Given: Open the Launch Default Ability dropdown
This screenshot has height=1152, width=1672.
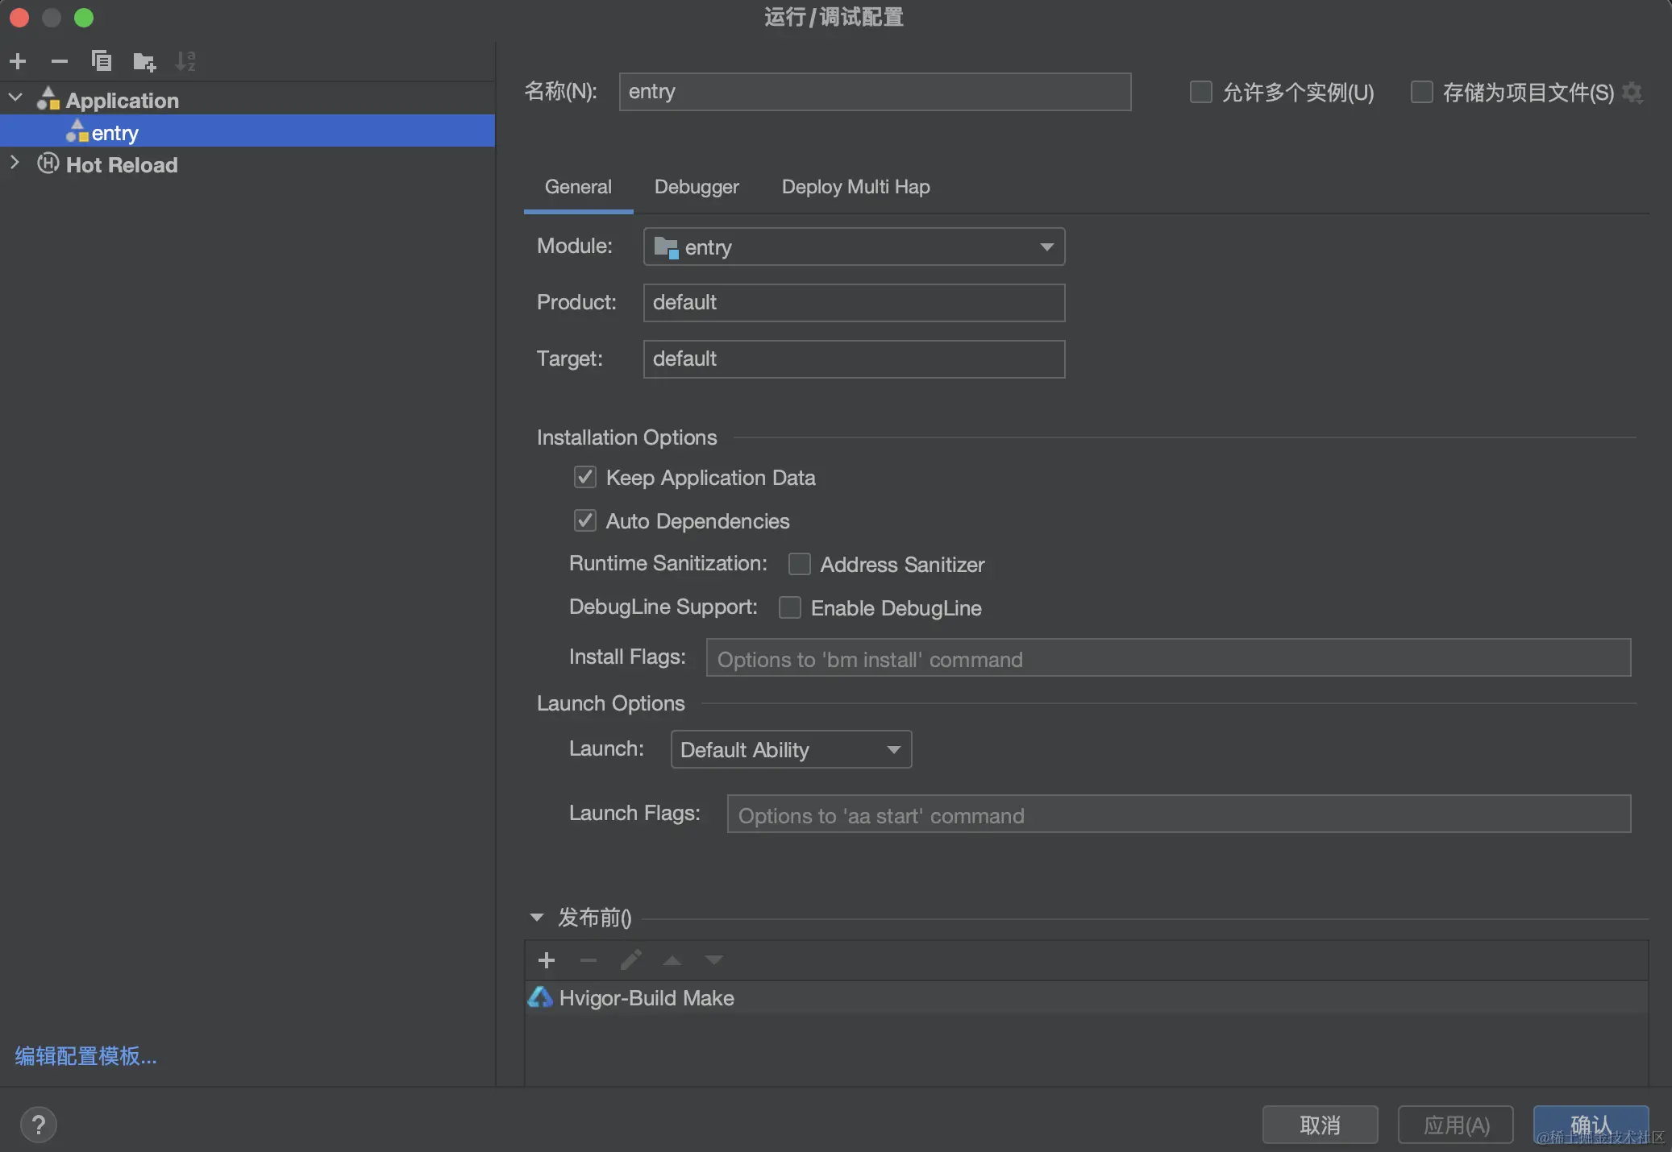Looking at the screenshot, I should click(x=791, y=750).
